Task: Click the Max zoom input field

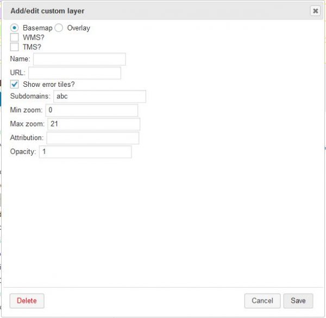Action: 93,124
